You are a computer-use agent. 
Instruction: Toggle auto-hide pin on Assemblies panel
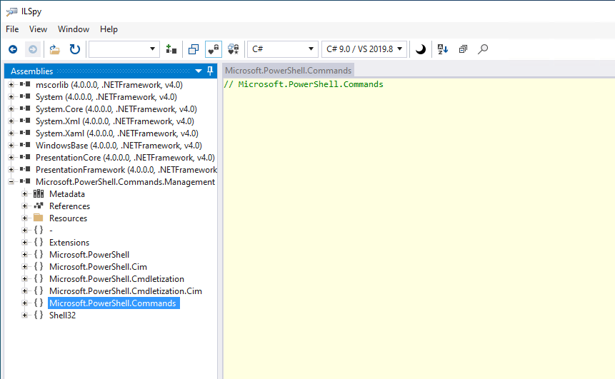(210, 71)
